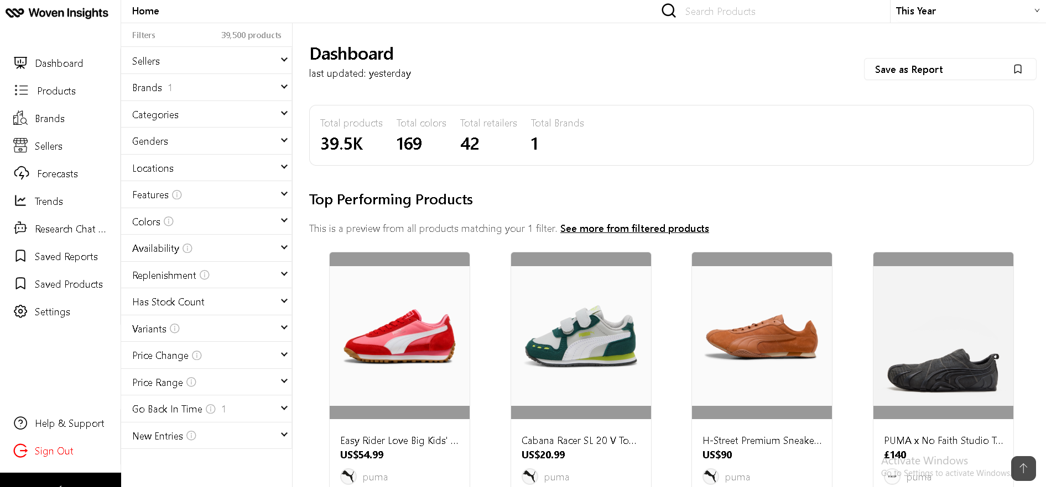Open the Forecasts cloud icon
The image size is (1046, 487).
click(22, 173)
